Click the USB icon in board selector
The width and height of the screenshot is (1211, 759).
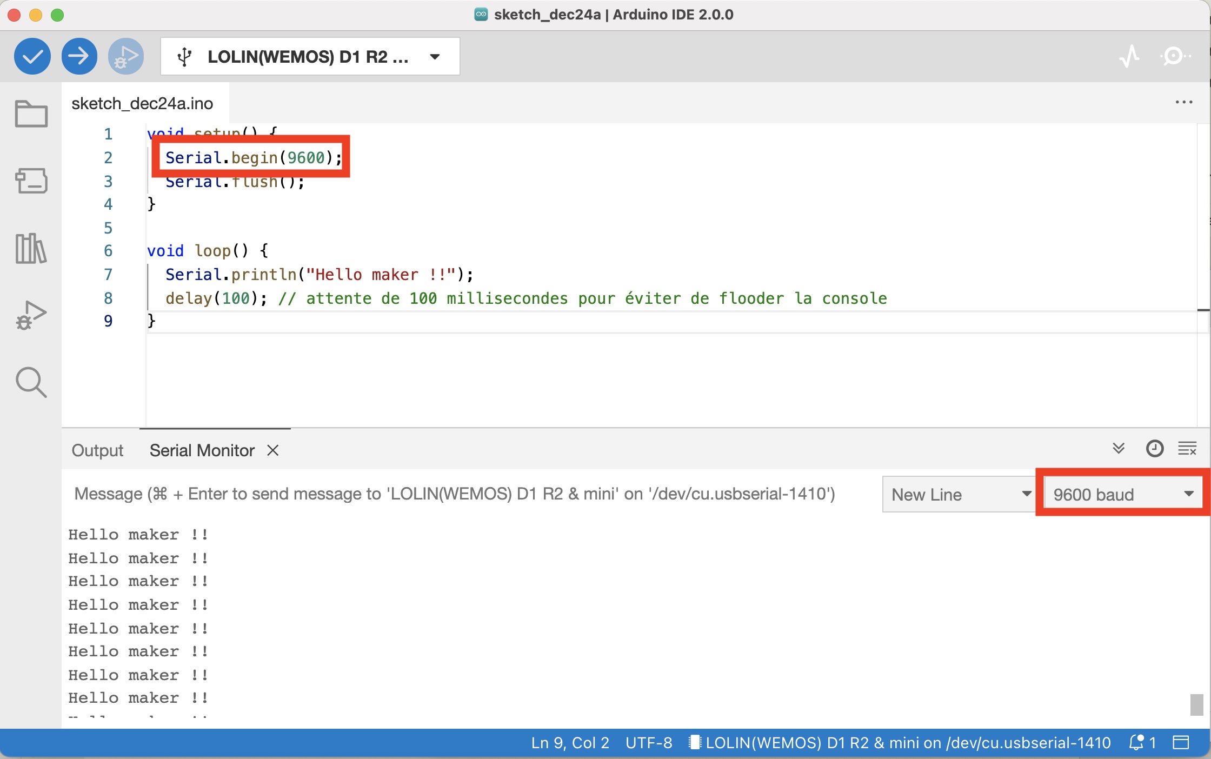pos(184,57)
